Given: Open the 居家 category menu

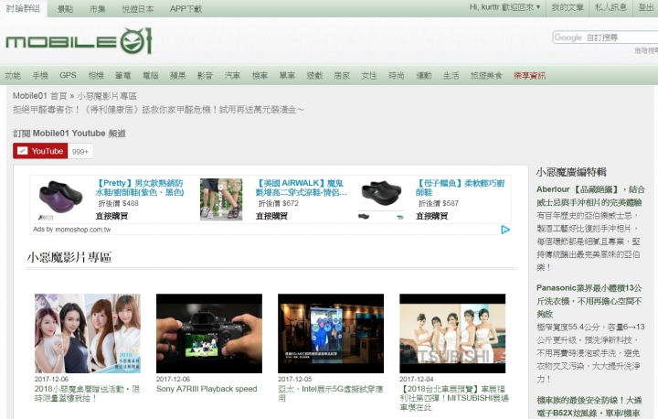Looking at the screenshot, I should coord(342,76).
